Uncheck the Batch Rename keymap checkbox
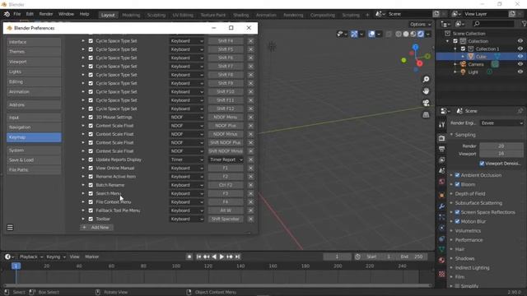Viewport: 527px width, 296px height. point(91,185)
